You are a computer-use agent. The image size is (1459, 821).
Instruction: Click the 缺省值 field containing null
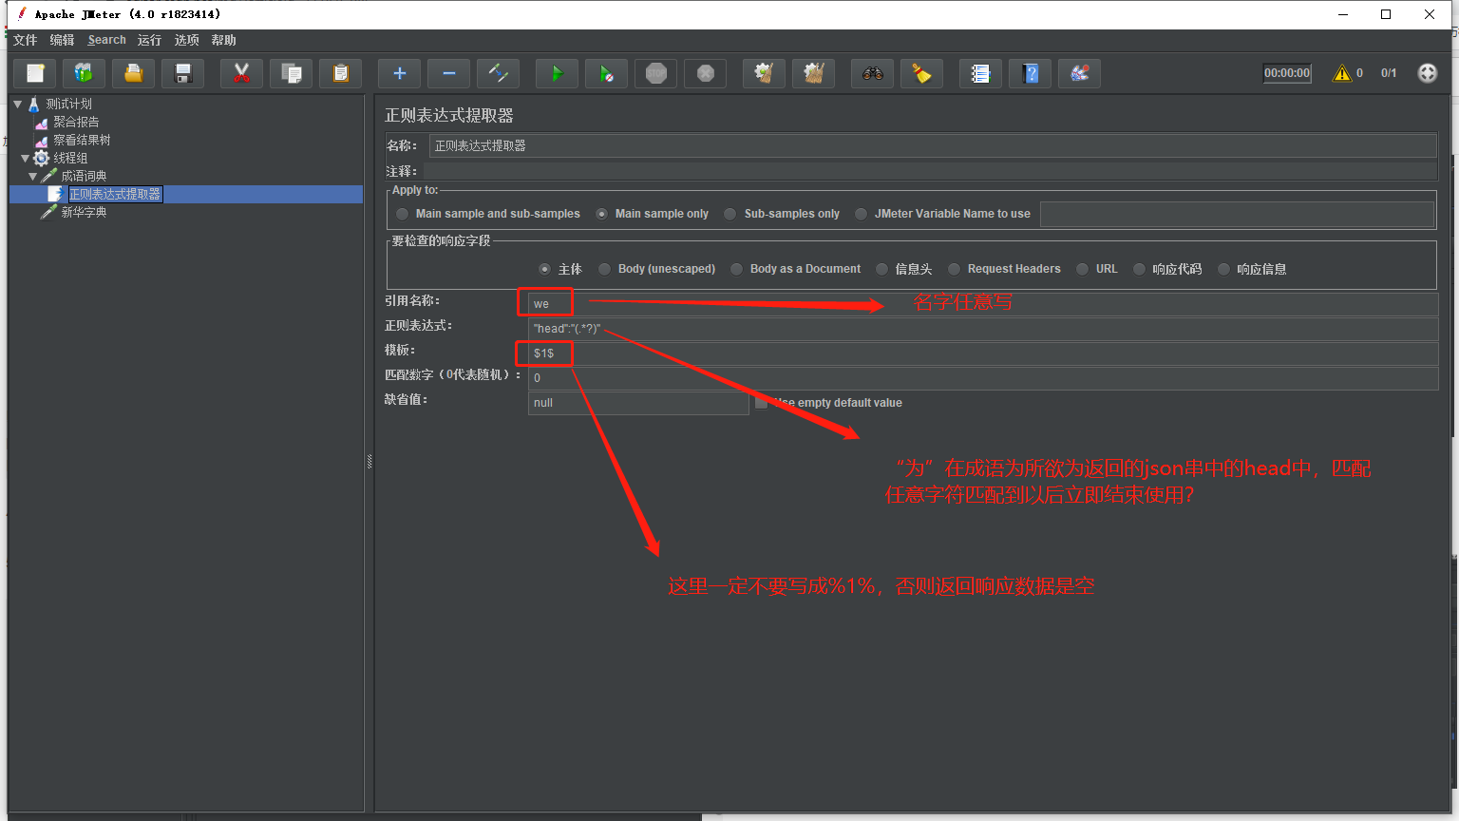pyautogui.click(x=638, y=403)
